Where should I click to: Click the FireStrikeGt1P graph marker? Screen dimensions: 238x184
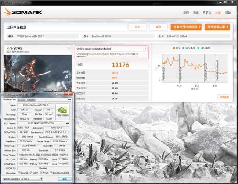coord(163,73)
